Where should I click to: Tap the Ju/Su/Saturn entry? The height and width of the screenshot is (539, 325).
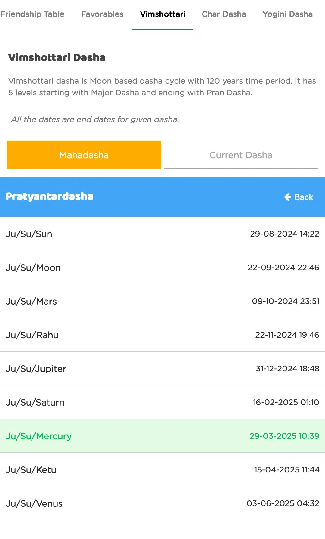[162, 402]
